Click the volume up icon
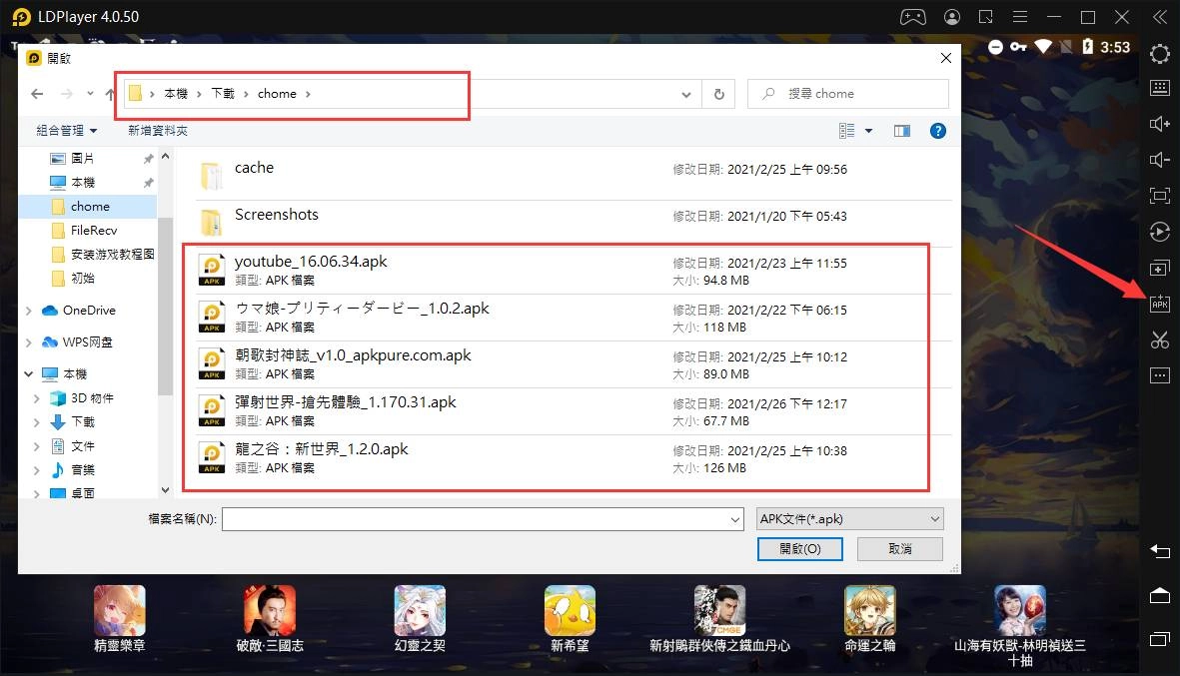 (x=1159, y=124)
